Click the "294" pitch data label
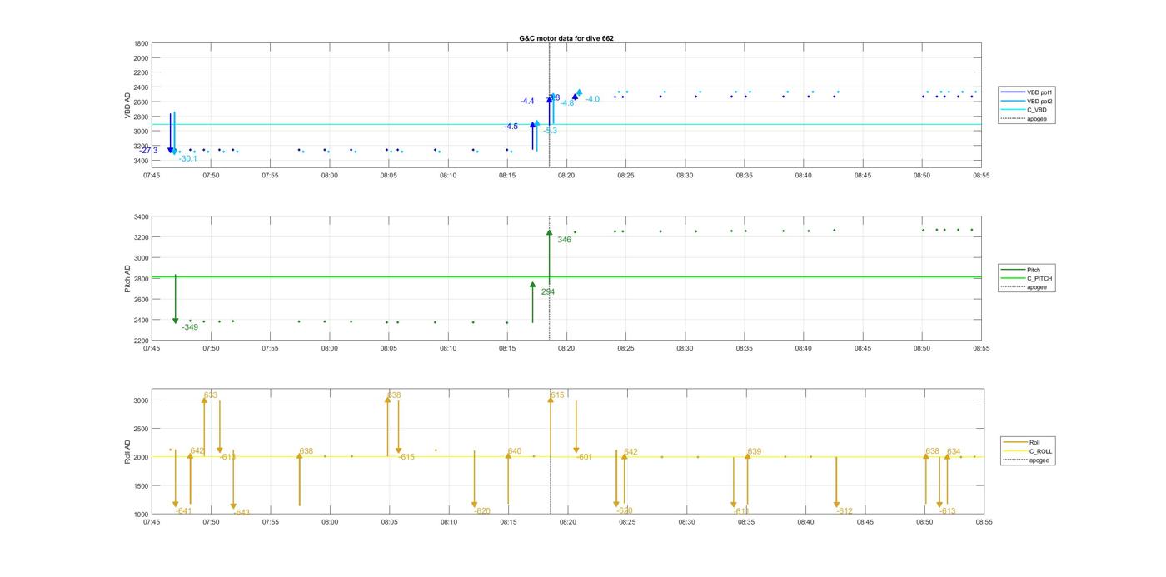The image size is (1166, 577). [547, 292]
